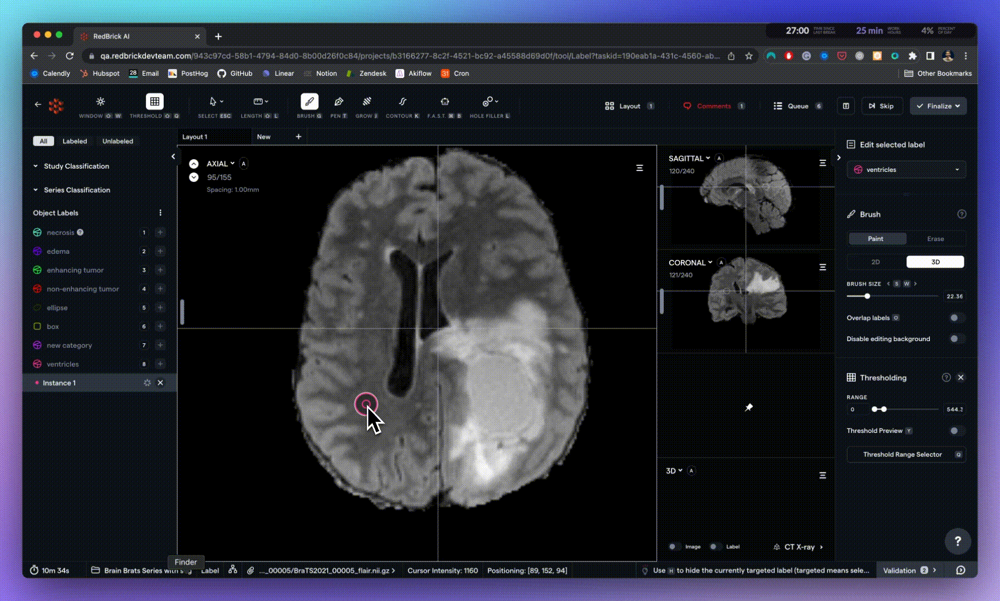Screen dimensions: 1000x601
Task: Set brush to 2D mode
Action: 876,262
